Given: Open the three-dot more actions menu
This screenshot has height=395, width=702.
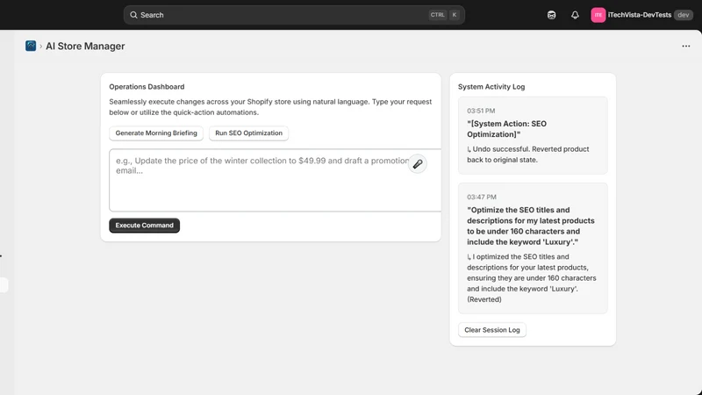Looking at the screenshot, I should (686, 47).
